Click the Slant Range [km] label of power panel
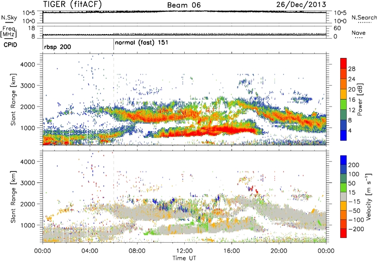Viewport: 377px width, 261px height. (x=13, y=99)
